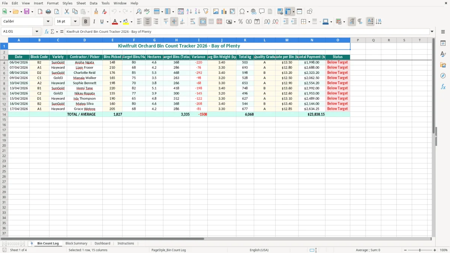The height and width of the screenshot is (253, 450).
Task: Select column header K
Action: pos(245,40)
